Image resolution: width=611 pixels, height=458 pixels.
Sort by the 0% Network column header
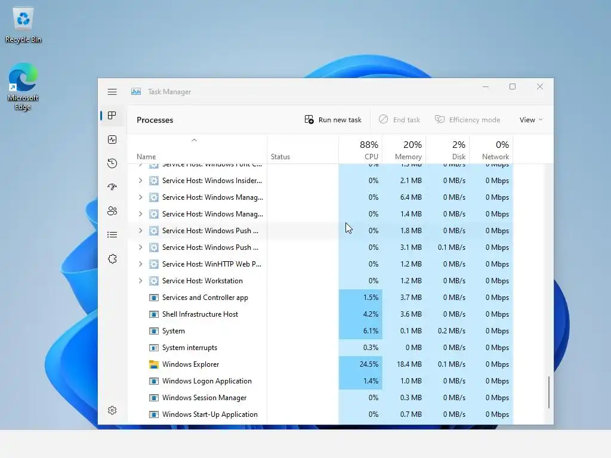coord(492,150)
